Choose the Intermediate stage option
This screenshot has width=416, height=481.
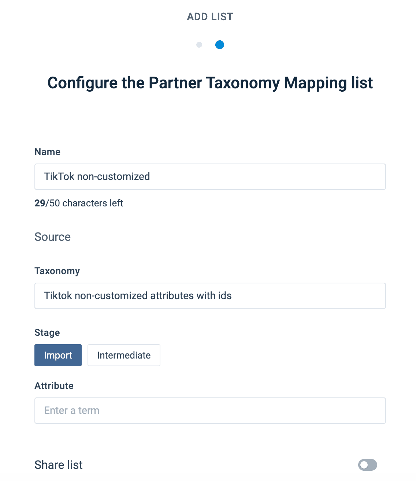pos(124,355)
